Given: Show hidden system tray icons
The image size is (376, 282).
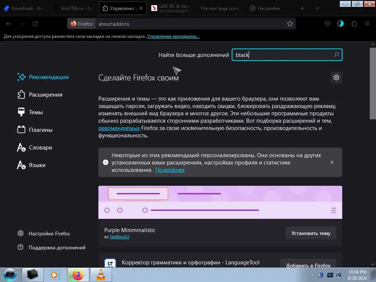Looking at the screenshot, I should [312, 275].
